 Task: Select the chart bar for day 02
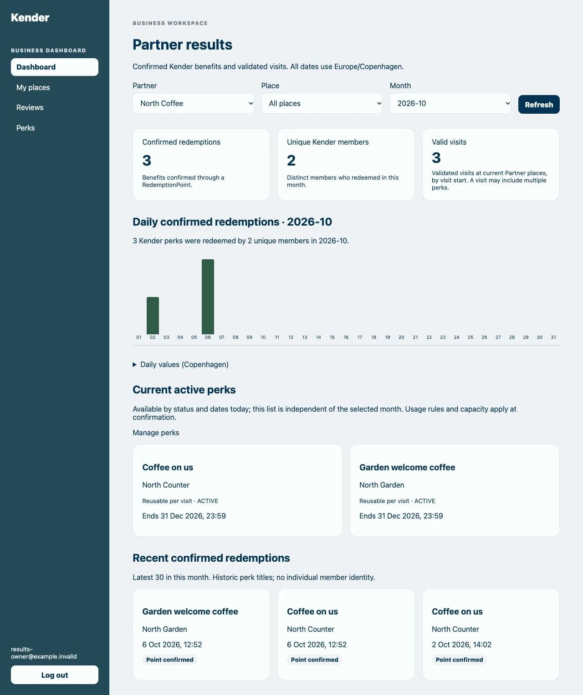(x=153, y=316)
